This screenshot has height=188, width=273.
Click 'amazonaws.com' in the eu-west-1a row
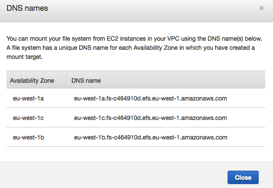tap(204, 98)
